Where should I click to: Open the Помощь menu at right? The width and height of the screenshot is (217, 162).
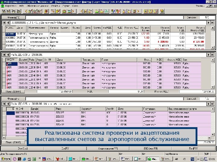pos(200,6)
